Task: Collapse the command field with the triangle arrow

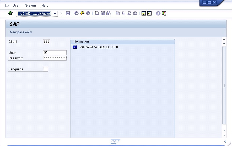Action: (x=61, y=13)
